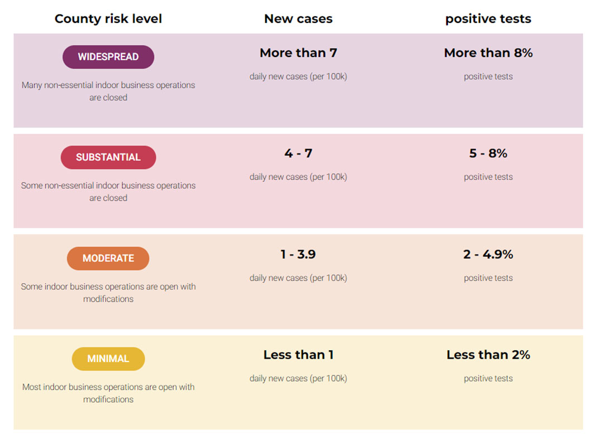Click the More than 7 value
This screenshot has width=601, height=447.
(x=298, y=53)
